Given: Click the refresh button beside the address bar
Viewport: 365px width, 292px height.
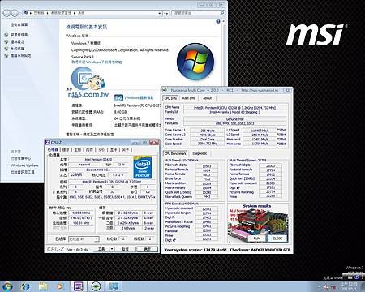Looking at the screenshot, I should pos(166,13).
